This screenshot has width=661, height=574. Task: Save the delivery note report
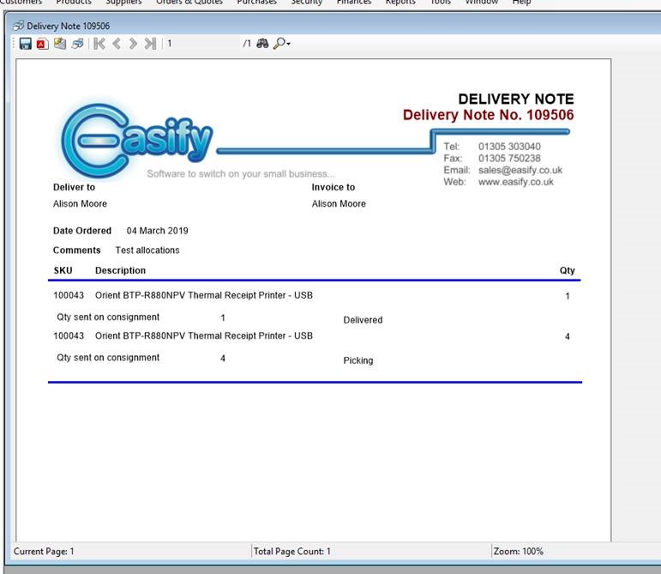pyautogui.click(x=26, y=44)
